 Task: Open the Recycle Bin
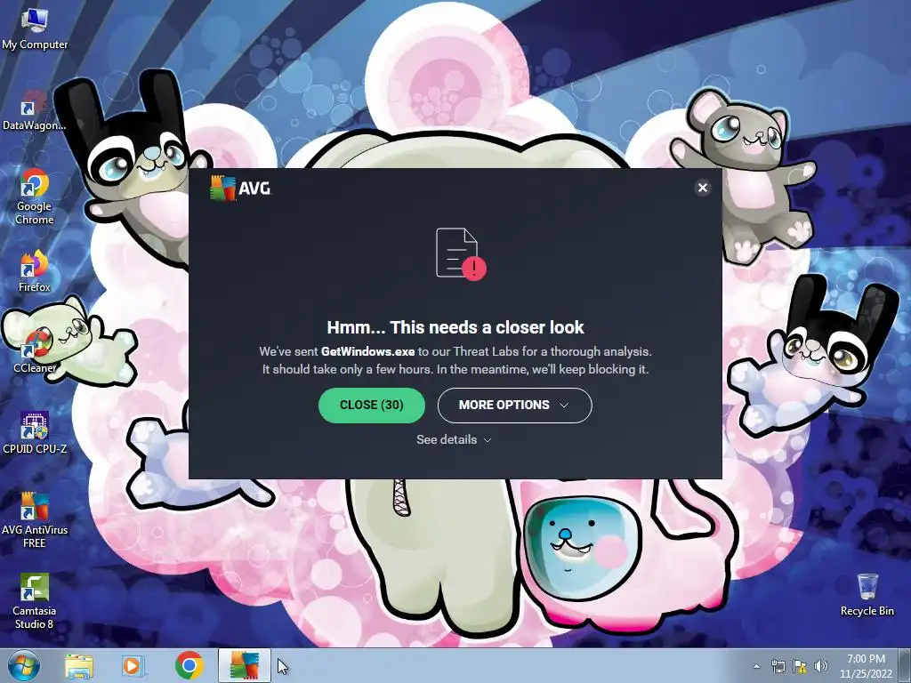click(x=867, y=594)
